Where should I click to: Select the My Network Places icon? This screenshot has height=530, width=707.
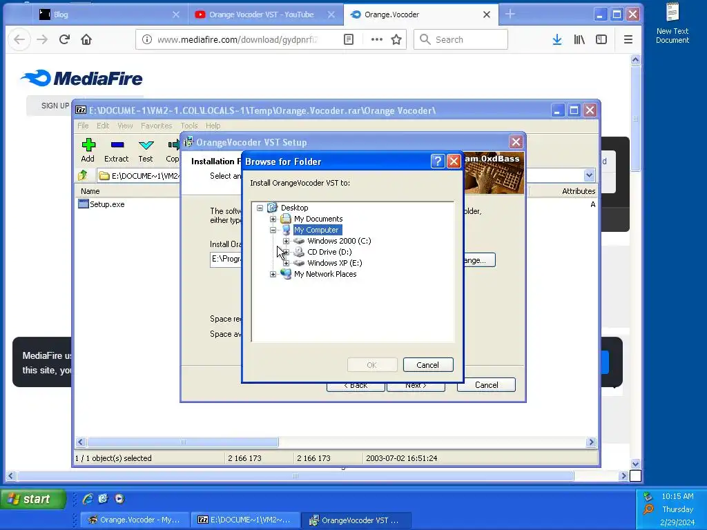tap(285, 274)
